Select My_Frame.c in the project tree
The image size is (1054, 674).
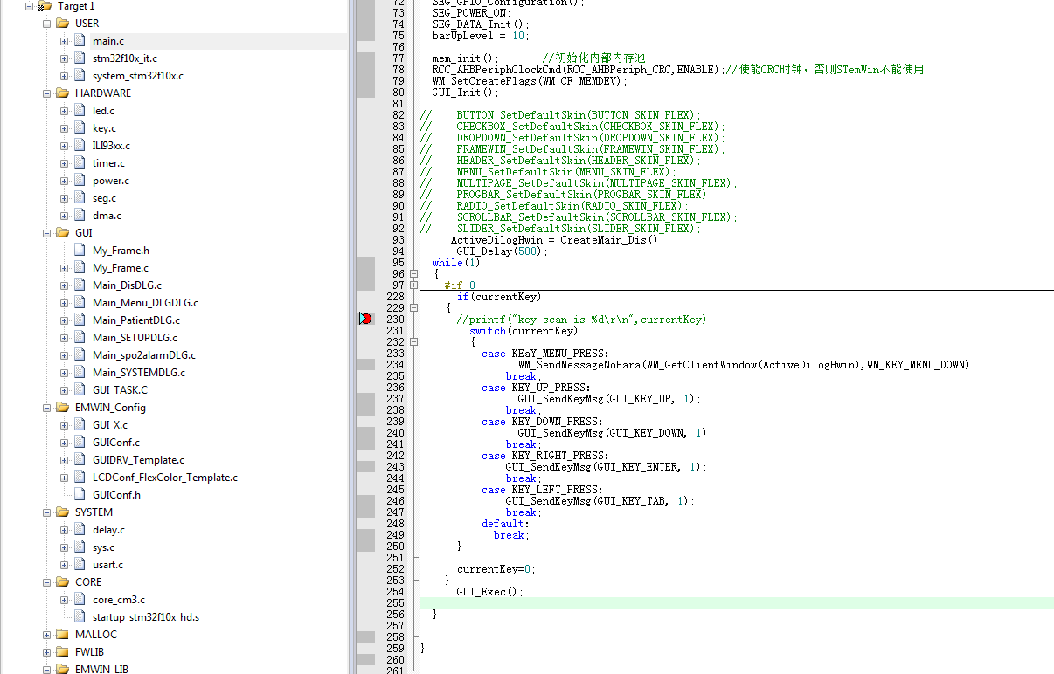tap(121, 268)
